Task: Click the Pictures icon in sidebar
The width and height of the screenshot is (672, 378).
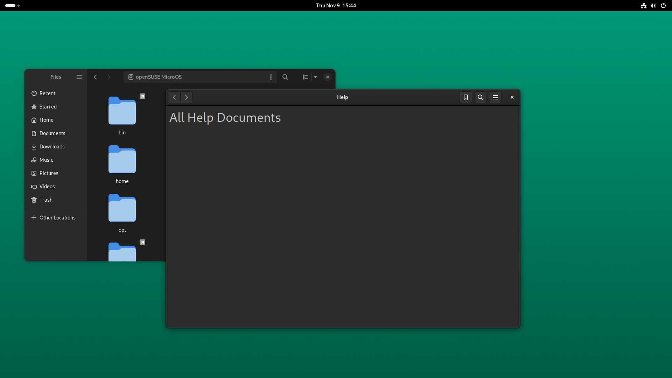Action: point(34,173)
